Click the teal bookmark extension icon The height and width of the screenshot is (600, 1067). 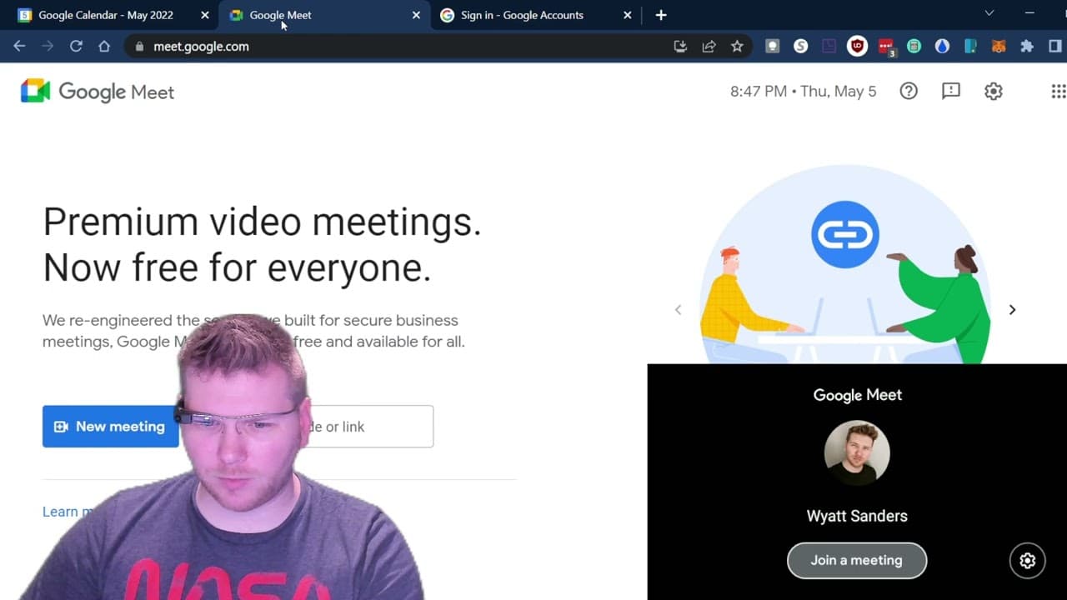click(x=970, y=47)
